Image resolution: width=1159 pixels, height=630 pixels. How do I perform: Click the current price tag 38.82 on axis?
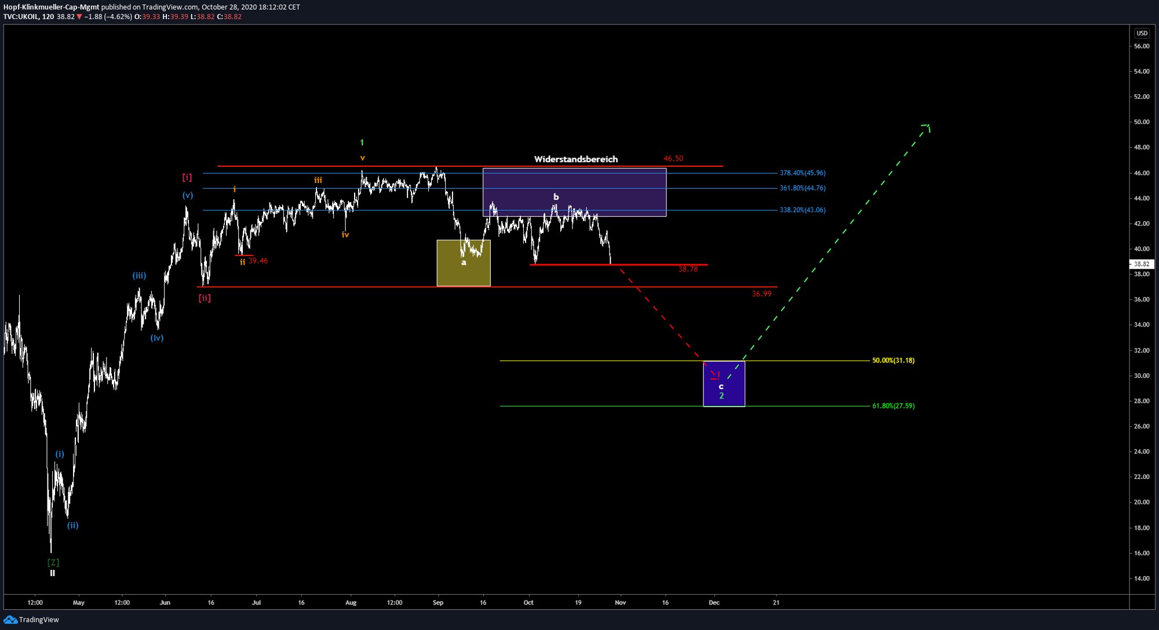[1142, 264]
